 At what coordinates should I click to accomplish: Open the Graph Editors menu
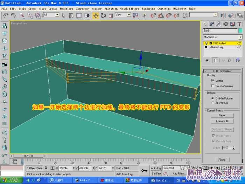pyautogui.click(x=129, y=9)
